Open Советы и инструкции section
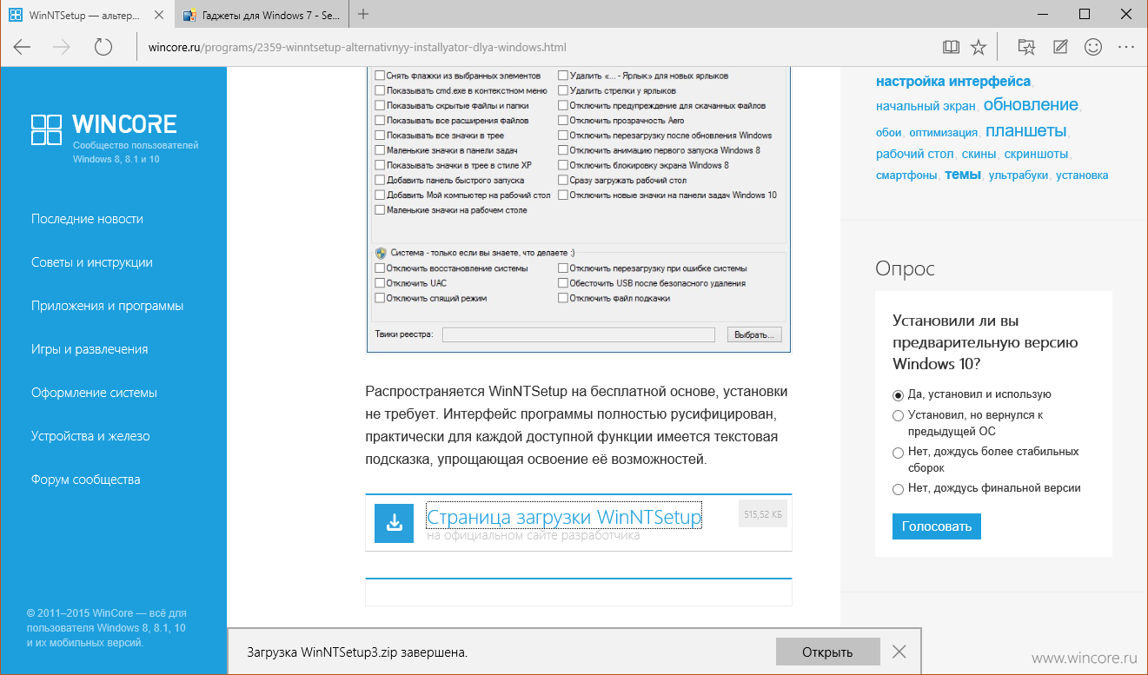The image size is (1148, 675). point(92,262)
